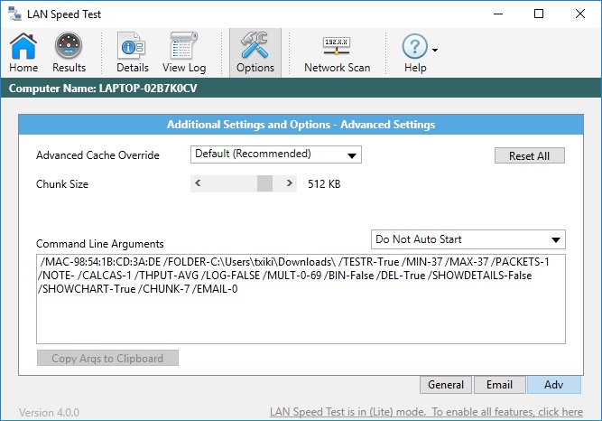This screenshot has width=602, height=421.
Task: Minimize the LAN Speed Test window
Action: tap(498, 14)
